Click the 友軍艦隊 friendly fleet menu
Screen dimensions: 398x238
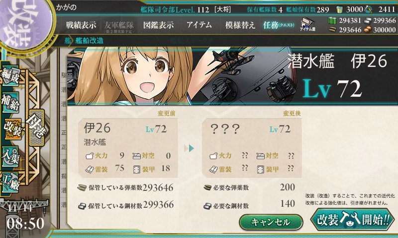119,26
